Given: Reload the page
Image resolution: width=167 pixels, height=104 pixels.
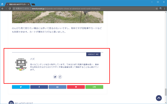Looking at the screenshot, I should point(10,9).
